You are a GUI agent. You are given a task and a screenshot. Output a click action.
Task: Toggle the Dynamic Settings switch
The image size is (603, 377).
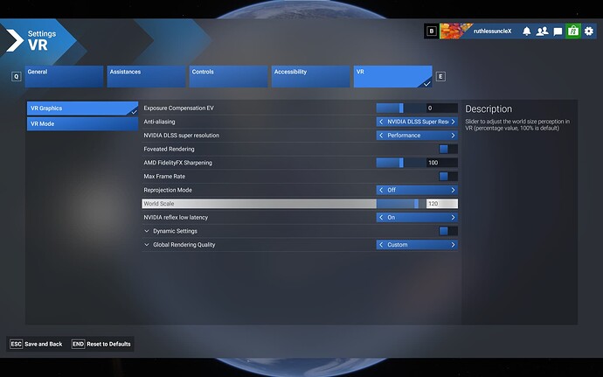click(444, 231)
